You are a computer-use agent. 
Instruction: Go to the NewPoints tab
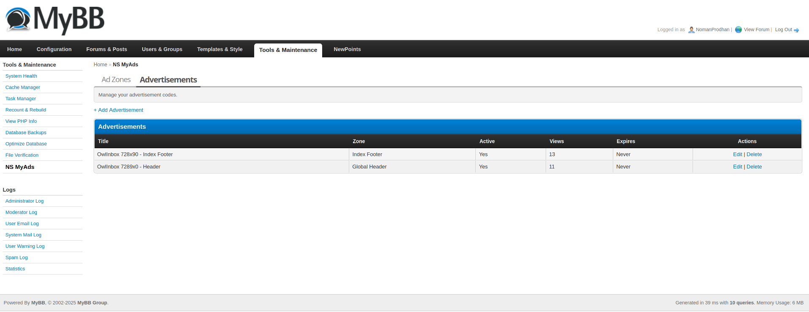(x=347, y=49)
